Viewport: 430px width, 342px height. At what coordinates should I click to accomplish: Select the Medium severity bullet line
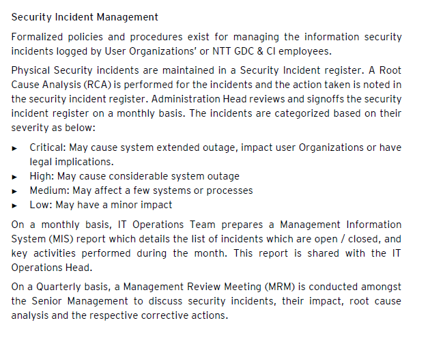141,190
